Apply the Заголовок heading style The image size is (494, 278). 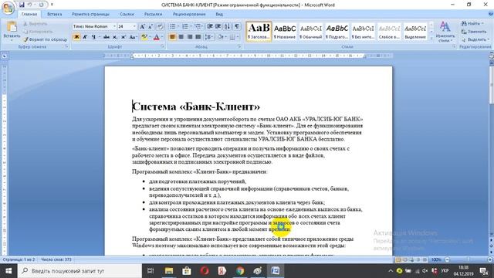click(259, 32)
